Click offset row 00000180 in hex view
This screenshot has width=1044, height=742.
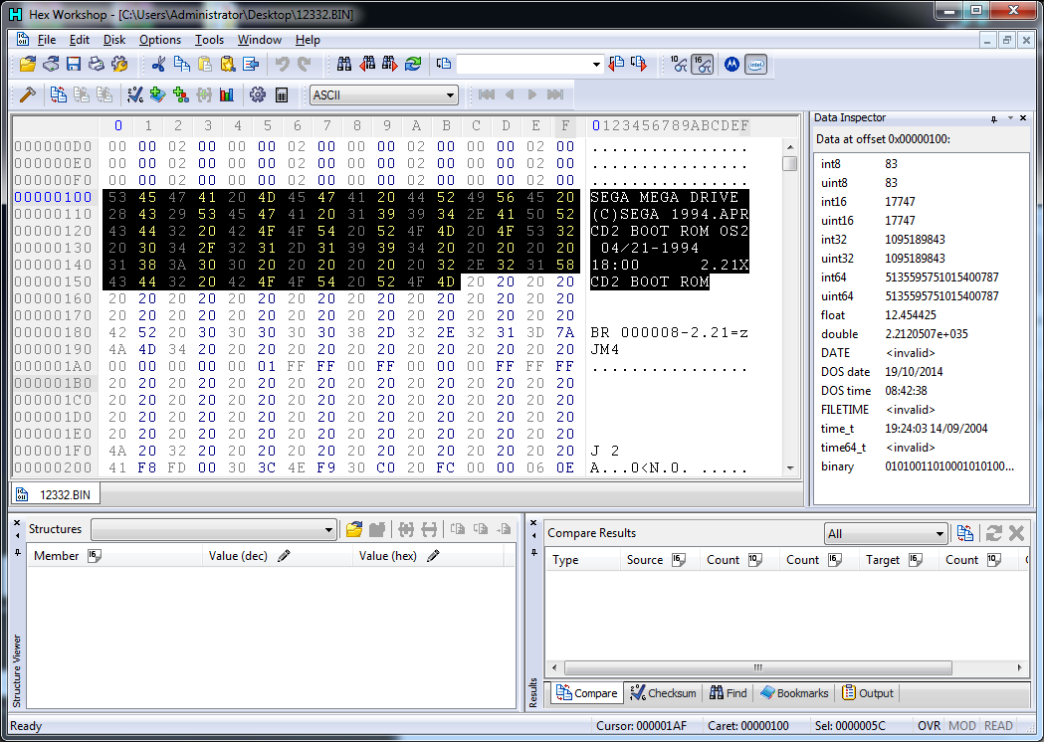[54, 332]
